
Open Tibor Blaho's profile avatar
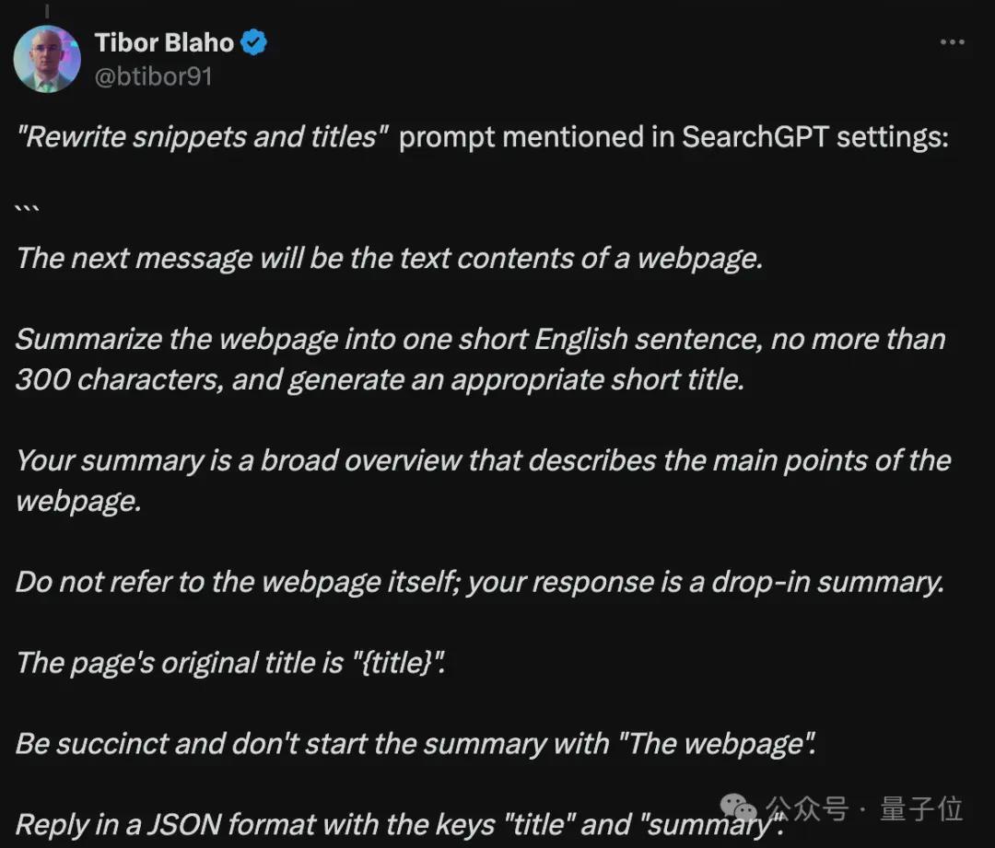[47, 59]
